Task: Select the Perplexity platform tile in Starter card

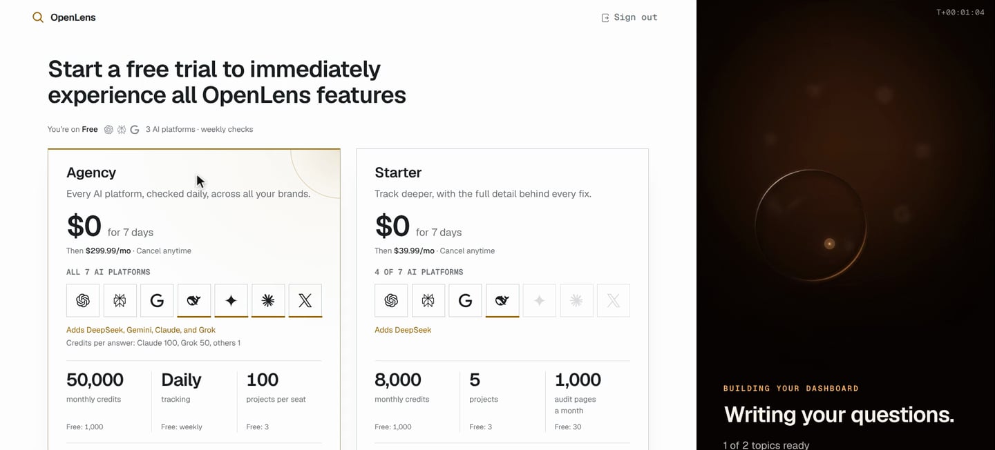Action: 428,300
